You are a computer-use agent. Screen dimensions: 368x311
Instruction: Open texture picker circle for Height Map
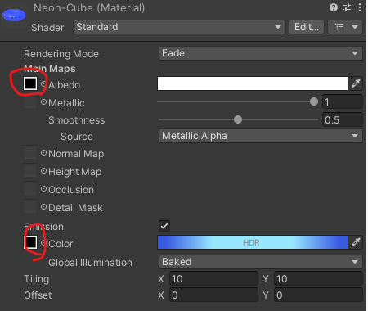pyautogui.click(x=43, y=171)
